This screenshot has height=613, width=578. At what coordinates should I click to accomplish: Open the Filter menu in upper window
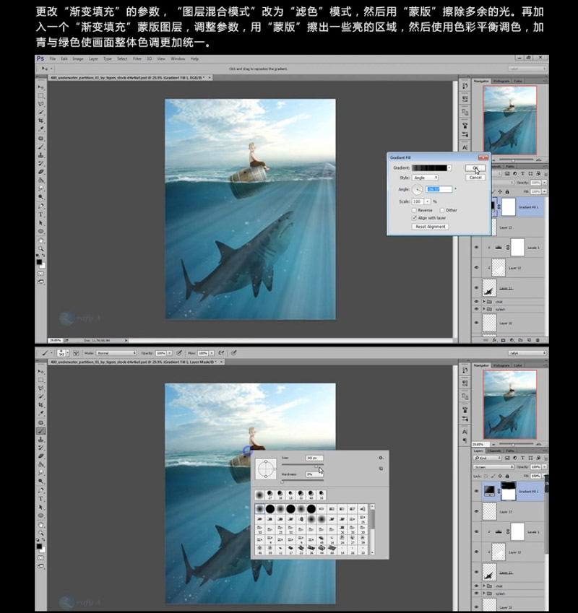[x=137, y=58]
